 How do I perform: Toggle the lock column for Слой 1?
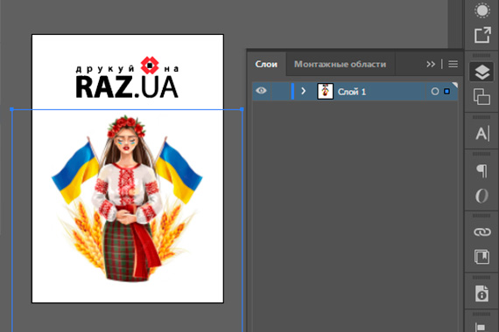pos(280,92)
